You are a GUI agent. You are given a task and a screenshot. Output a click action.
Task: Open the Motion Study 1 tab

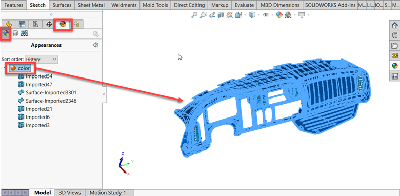point(107,193)
